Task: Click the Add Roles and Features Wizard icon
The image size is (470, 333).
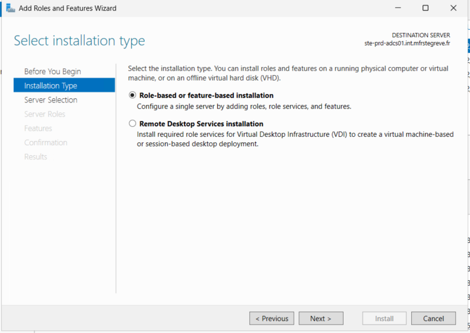Action: coord(11,8)
